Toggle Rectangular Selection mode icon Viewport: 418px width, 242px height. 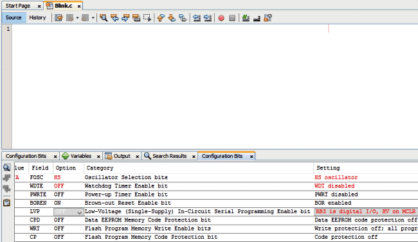point(147,18)
